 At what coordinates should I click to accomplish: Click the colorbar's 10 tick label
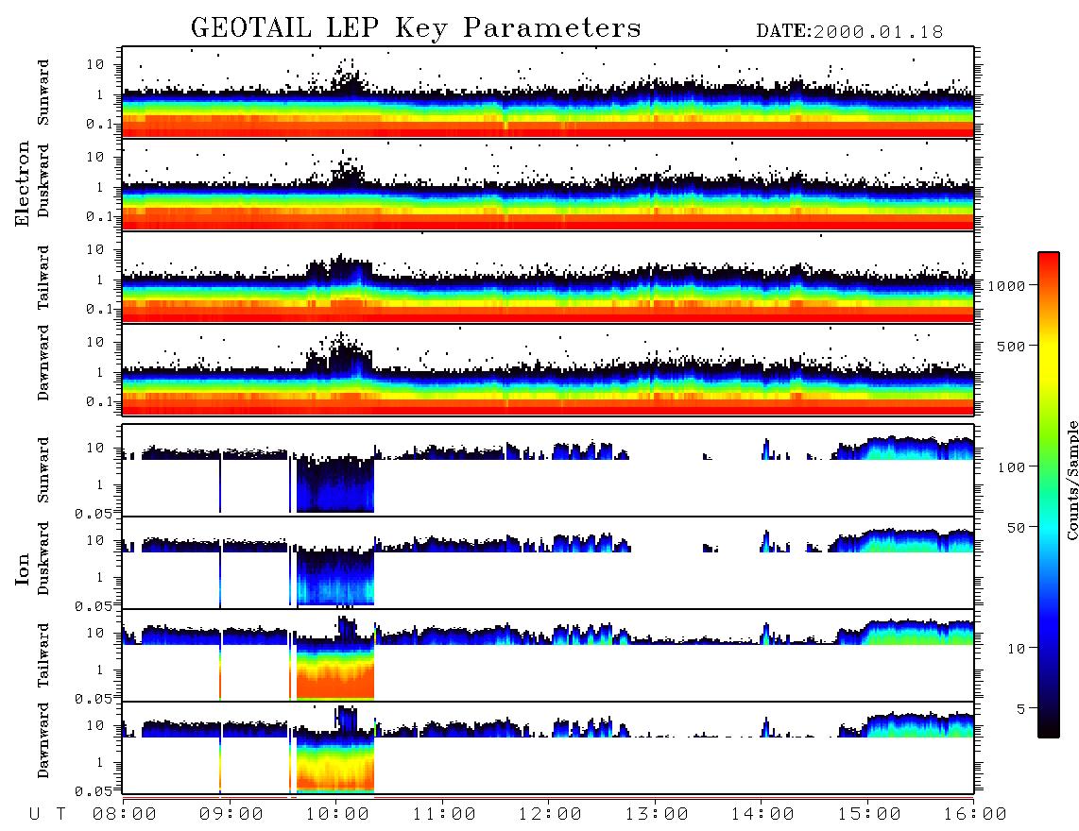coord(1017,648)
